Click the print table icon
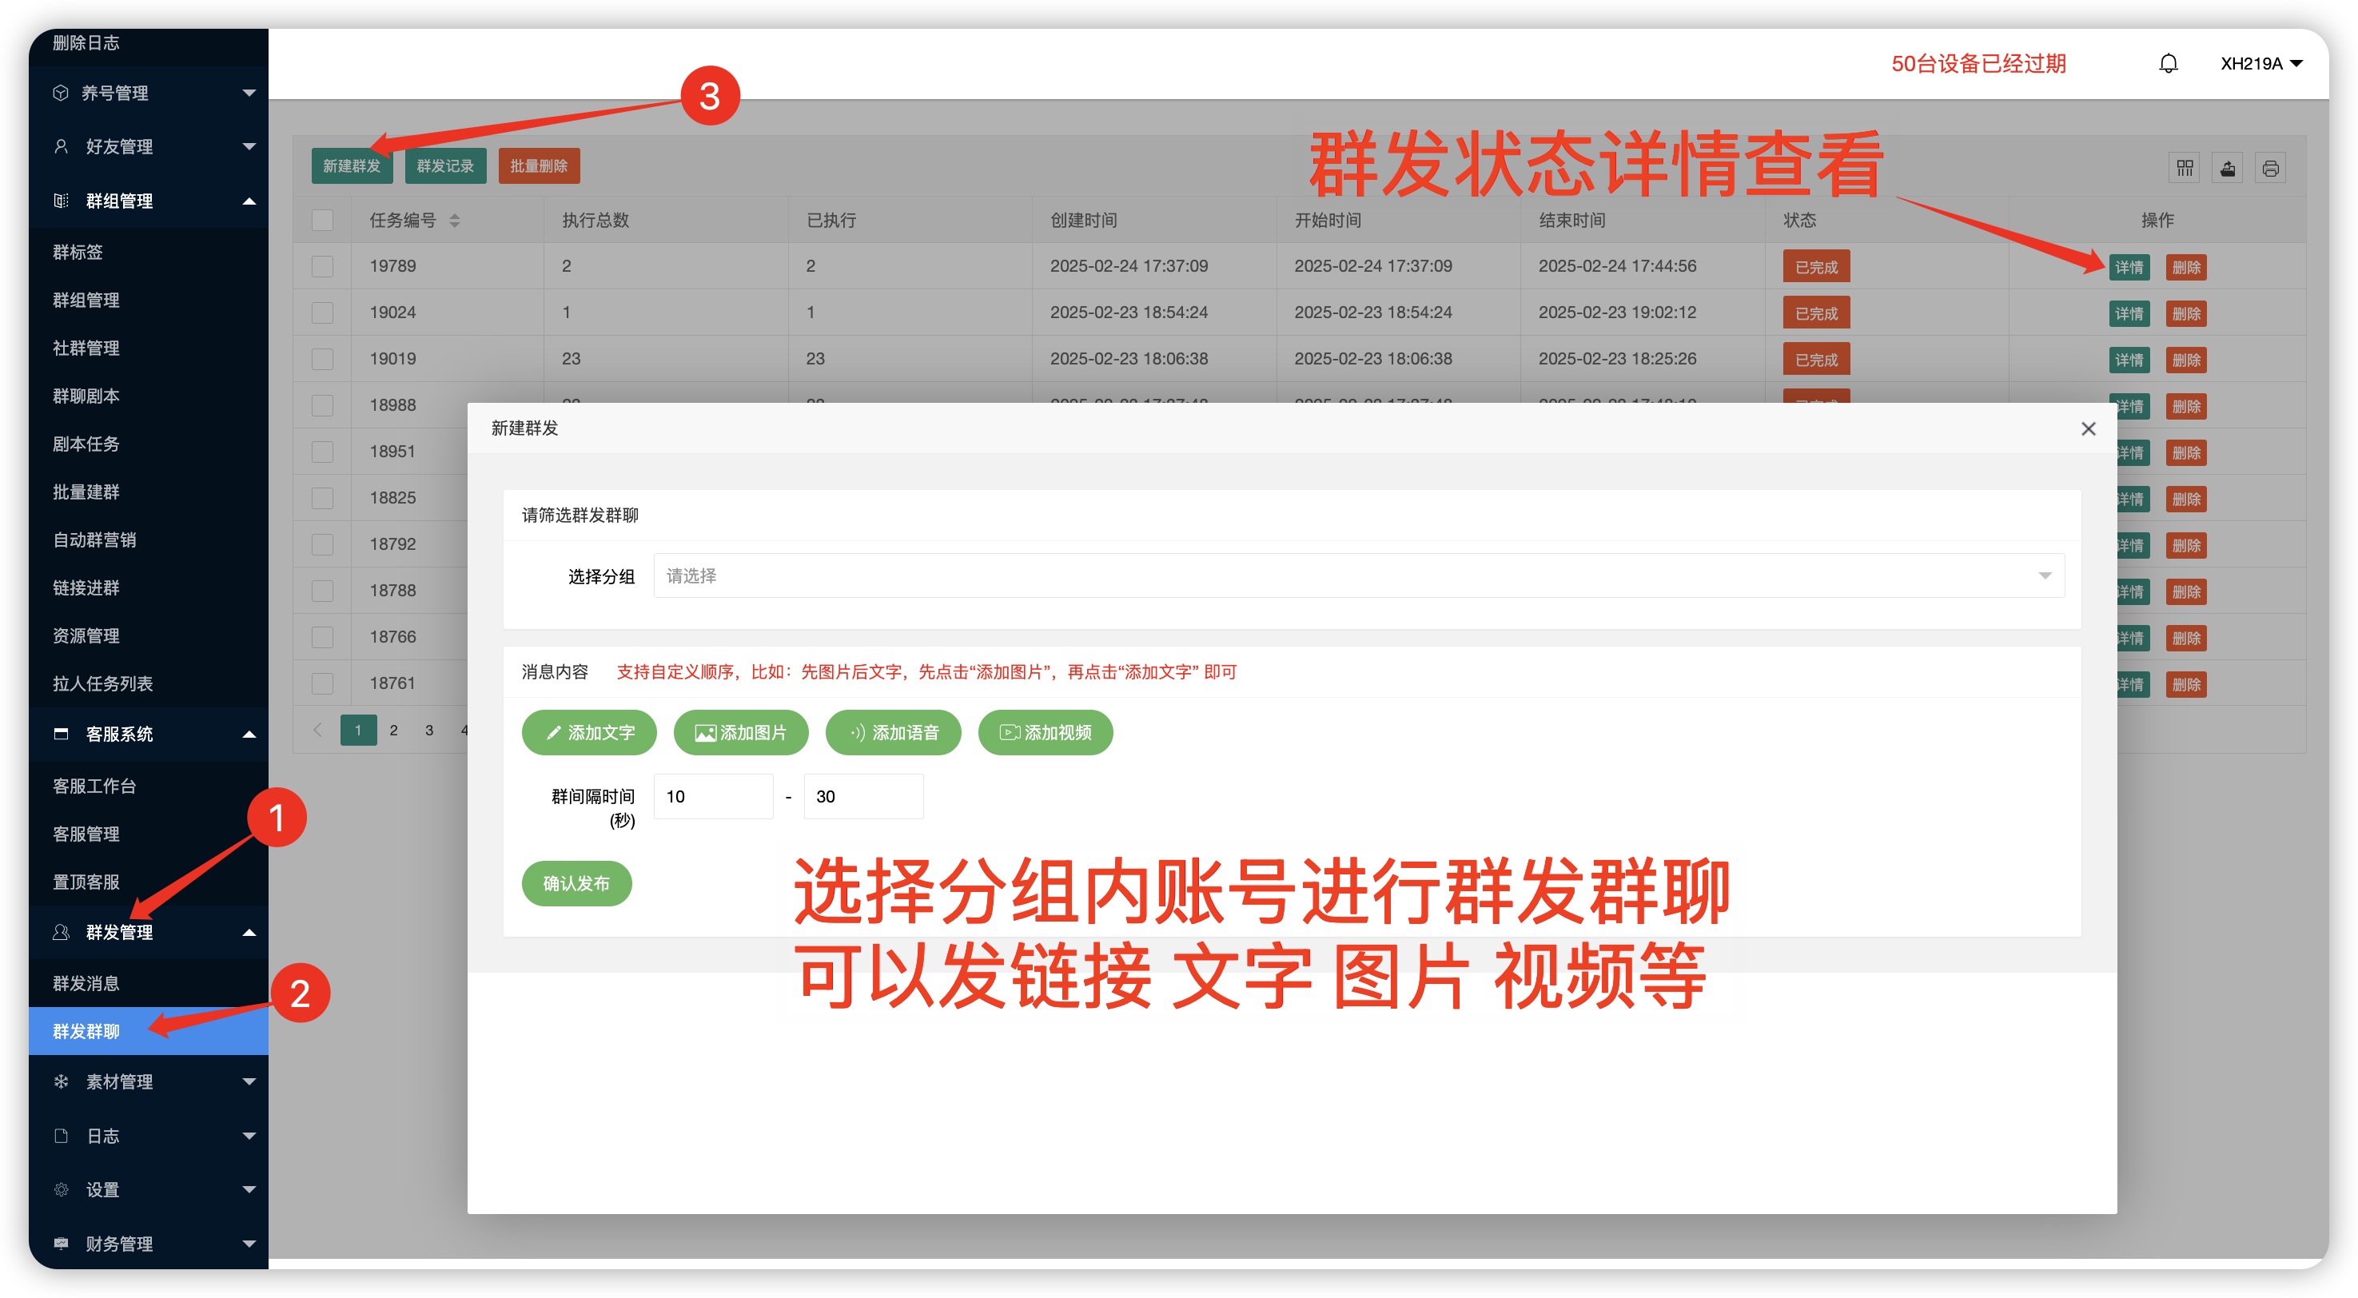Image resolution: width=2358 pixels, height=1298 pixels. point(2270,168)
